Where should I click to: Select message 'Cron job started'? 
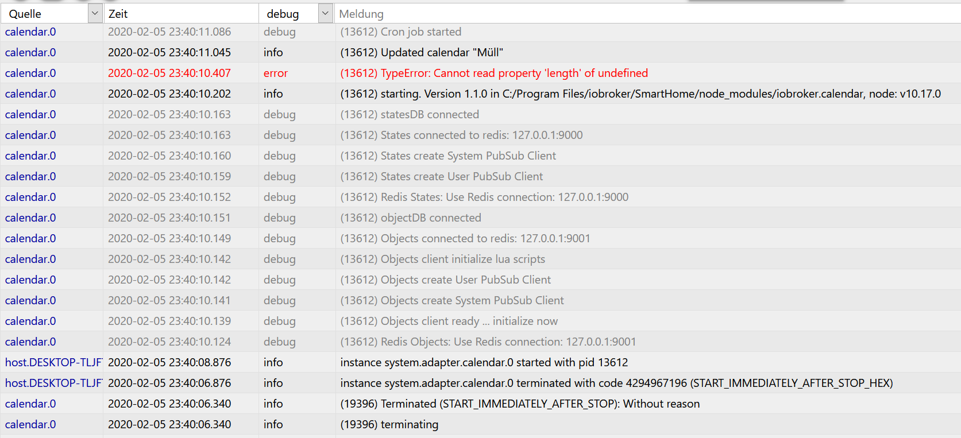[401, 32]
